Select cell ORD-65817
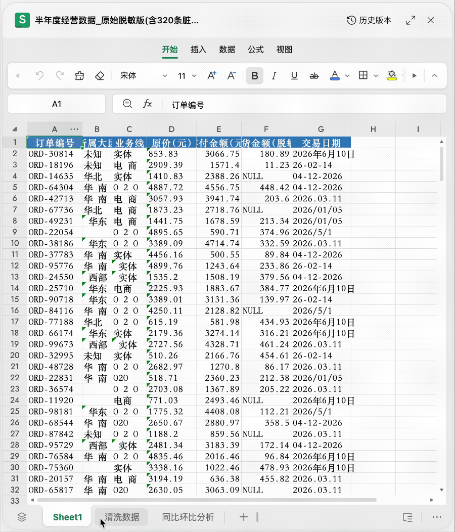 55,490
